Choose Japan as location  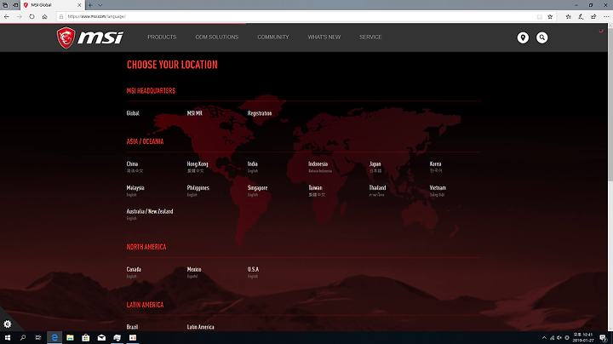click(375, 164)
